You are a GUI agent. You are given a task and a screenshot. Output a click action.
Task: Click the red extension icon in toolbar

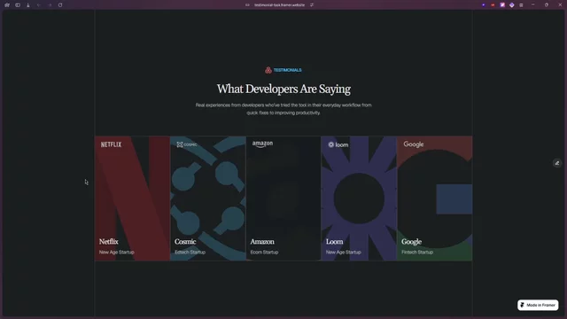[x=493, y=5]
